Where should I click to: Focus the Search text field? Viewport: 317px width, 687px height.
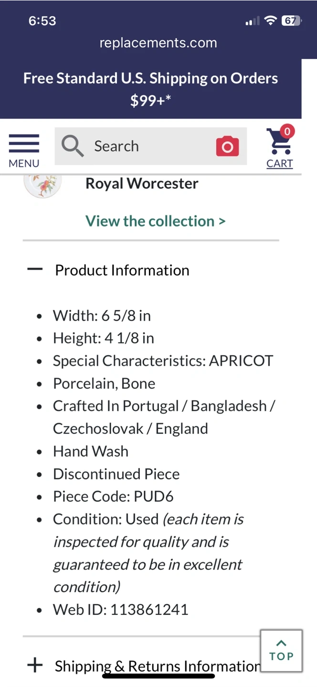148,146
